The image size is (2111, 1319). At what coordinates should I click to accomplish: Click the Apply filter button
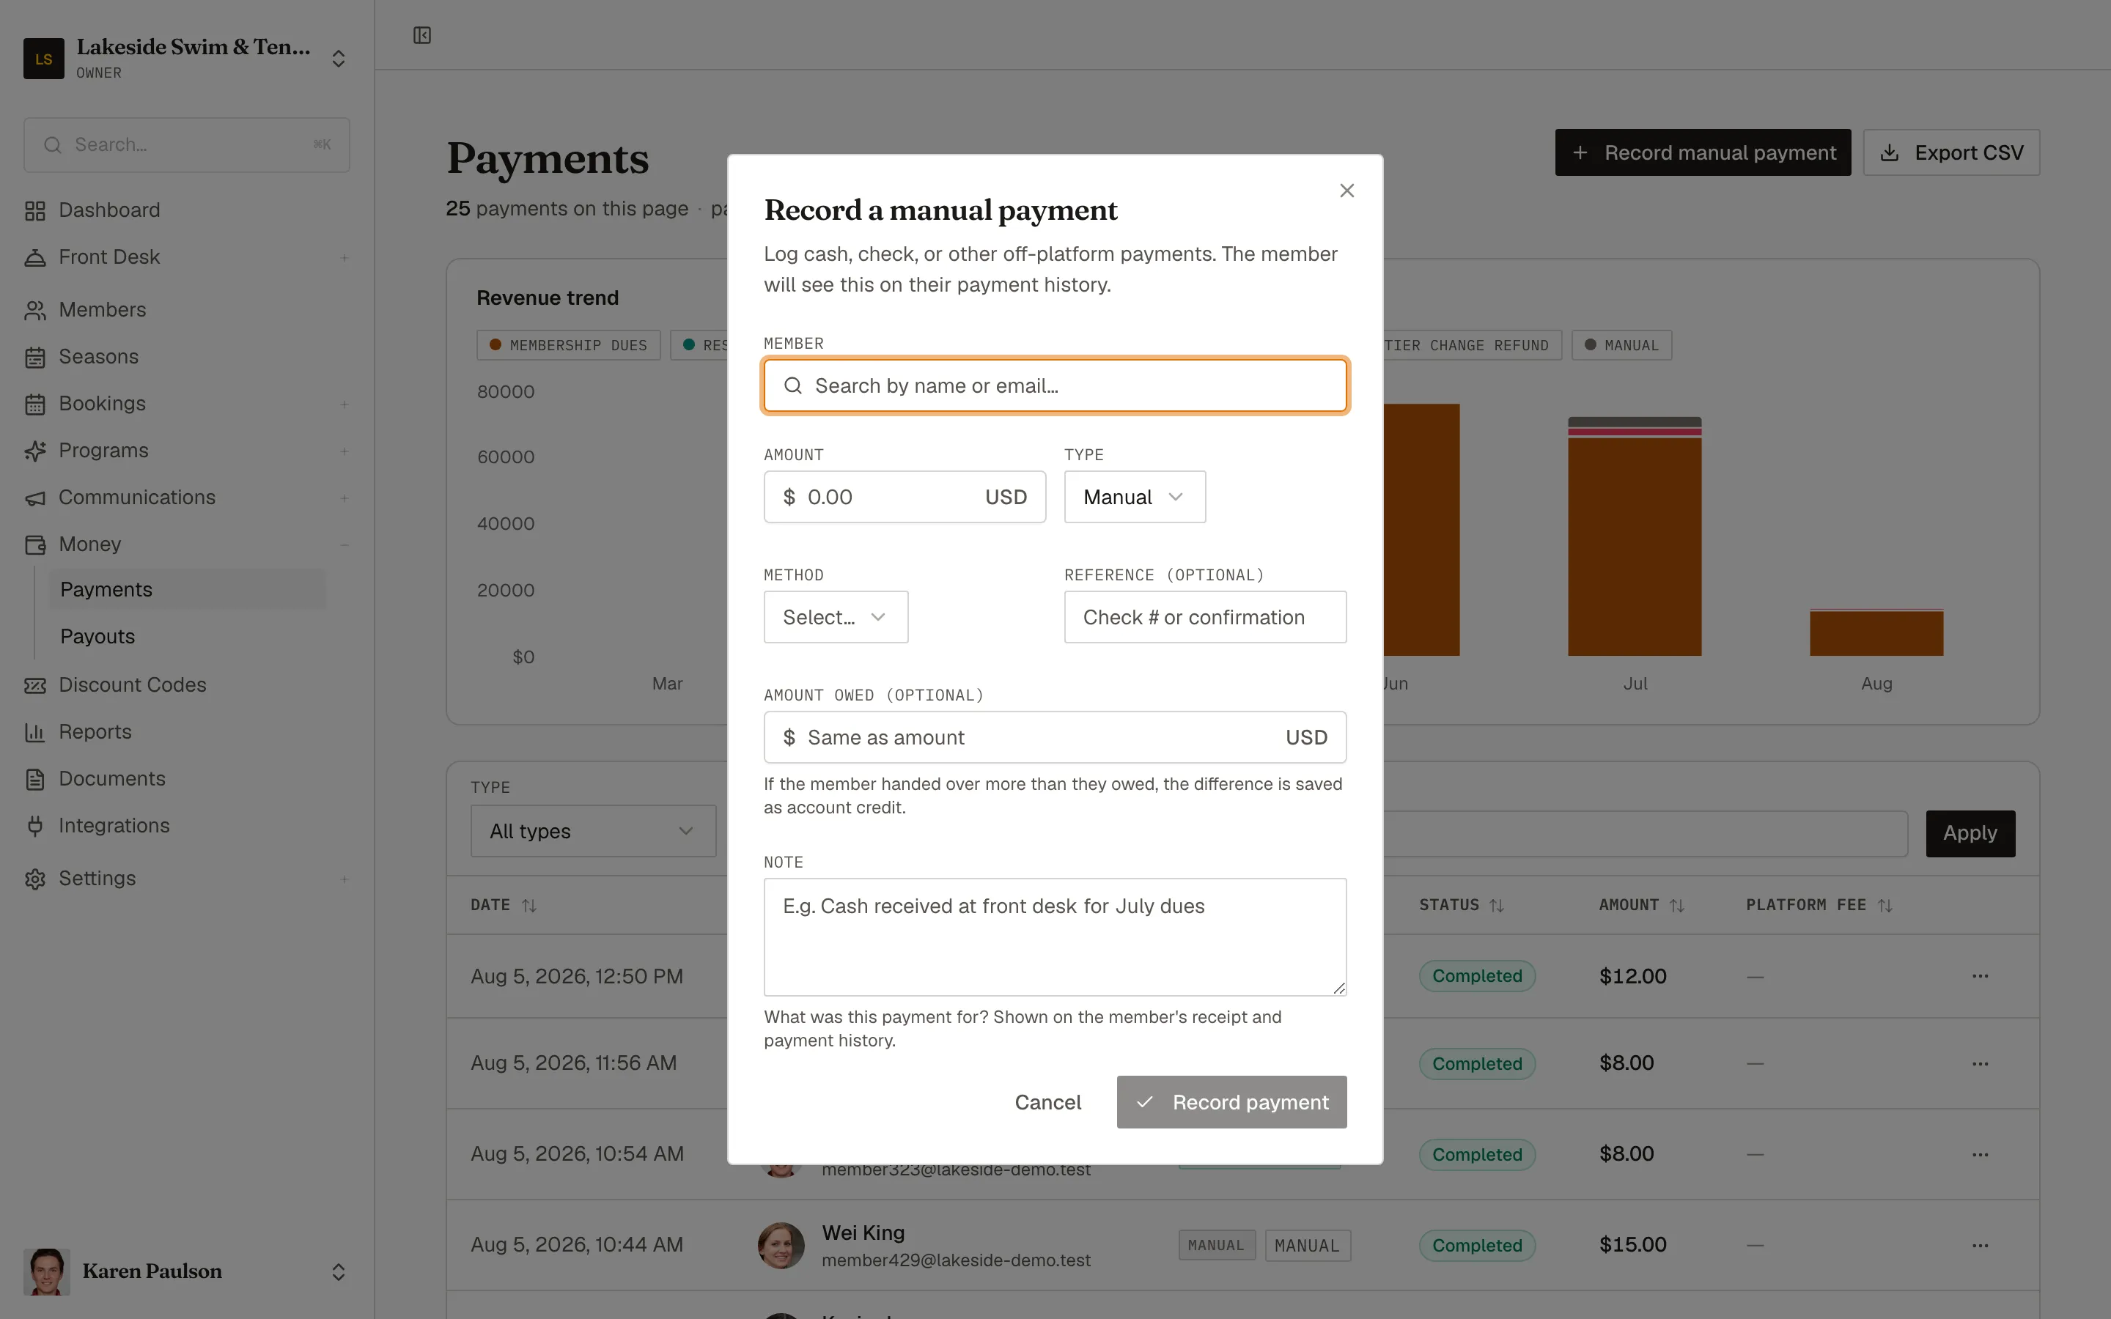tap(1970, 833)
